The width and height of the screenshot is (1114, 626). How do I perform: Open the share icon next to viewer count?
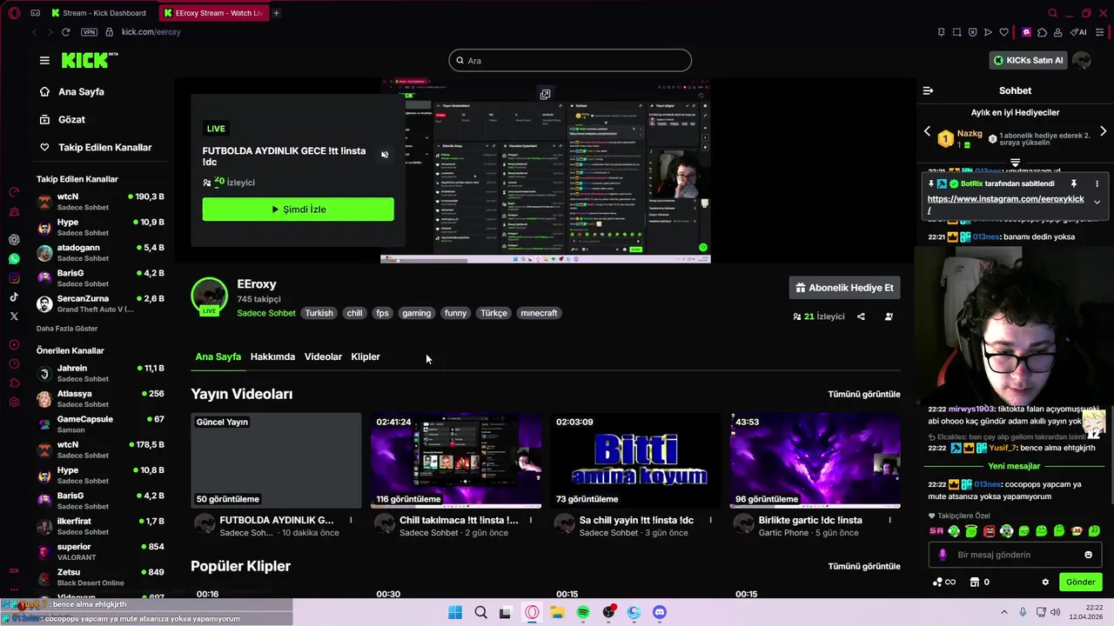(x=861, y=316)
